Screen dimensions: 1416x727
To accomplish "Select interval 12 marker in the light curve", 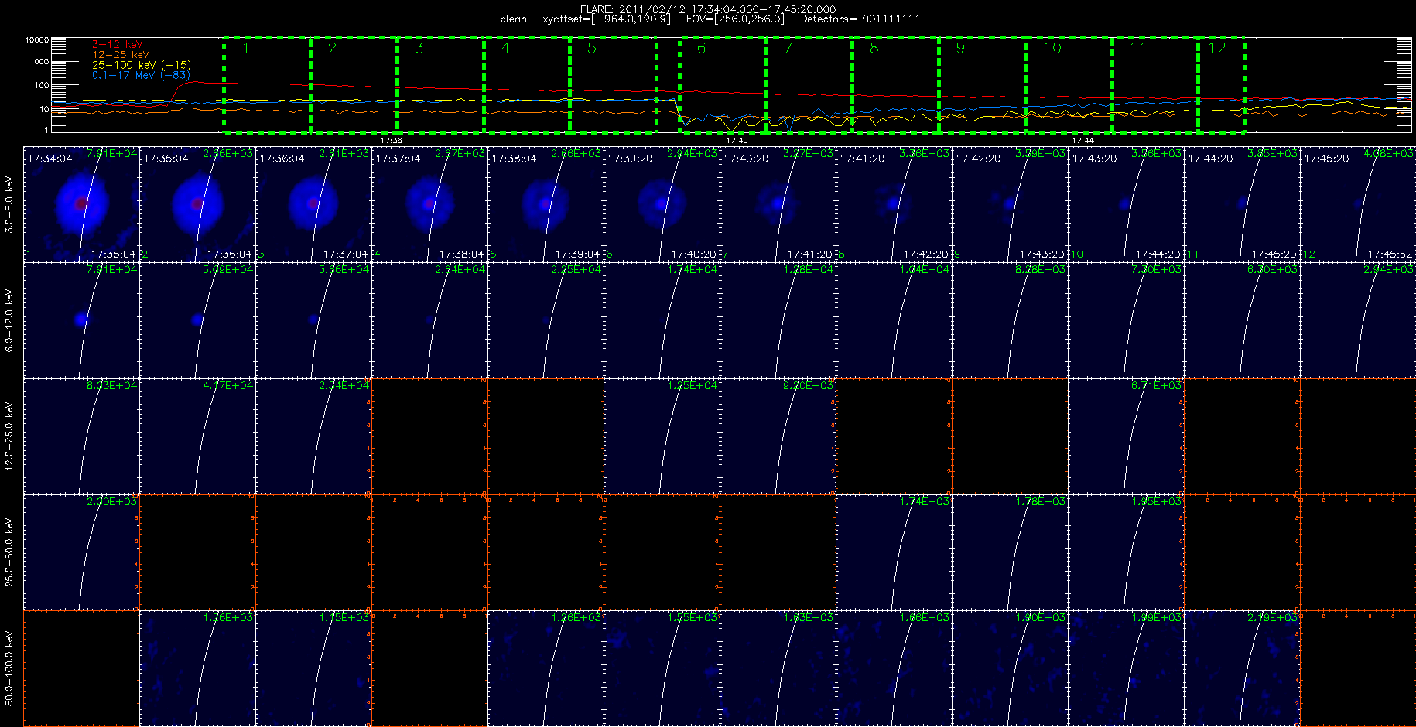I will 1217,49.
